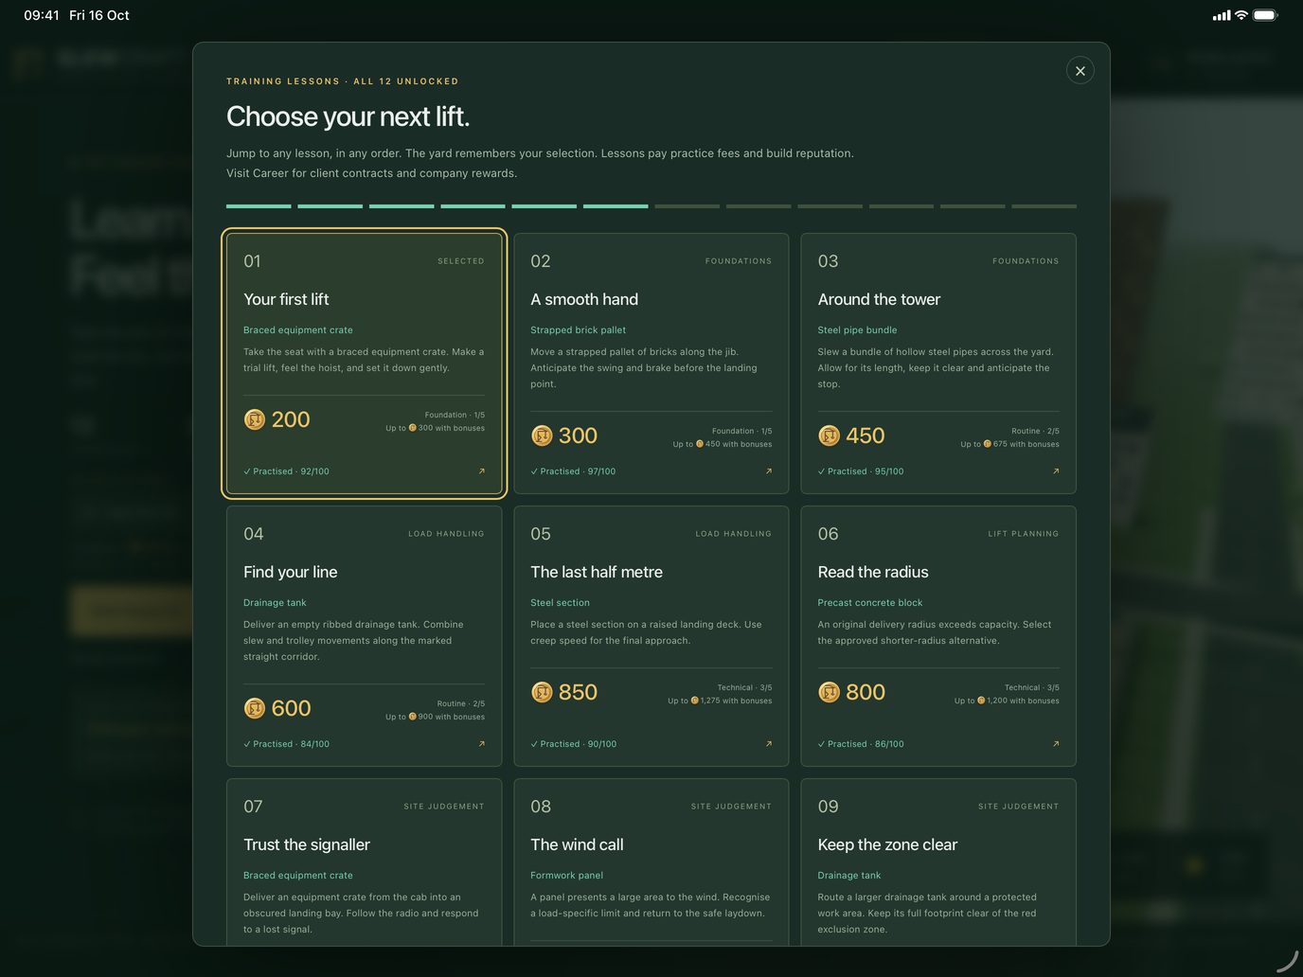1303x977 pixels.
Task: Click the seventh progress segment
Action: [x=687, y=206]
